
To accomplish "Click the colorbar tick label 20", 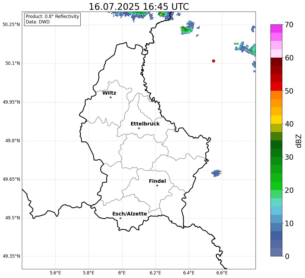I will pyautogui.click(x=289, y=190).
